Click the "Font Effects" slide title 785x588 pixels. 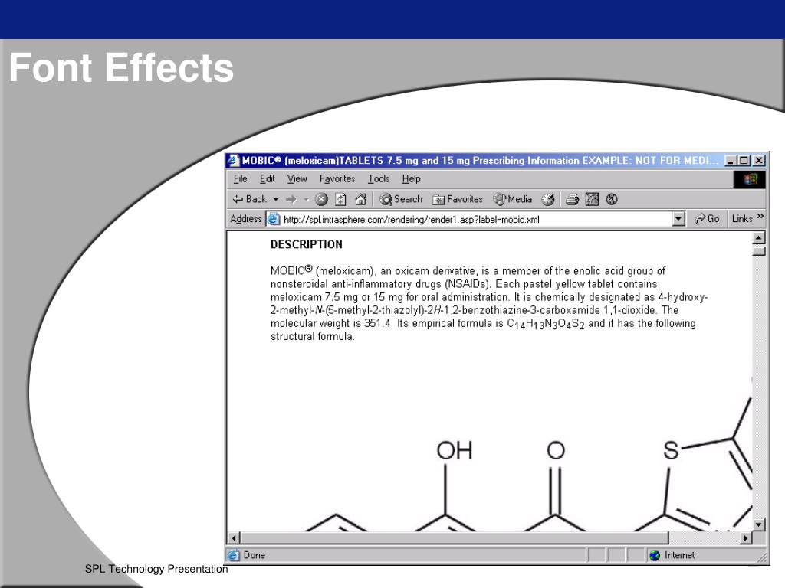122,67
